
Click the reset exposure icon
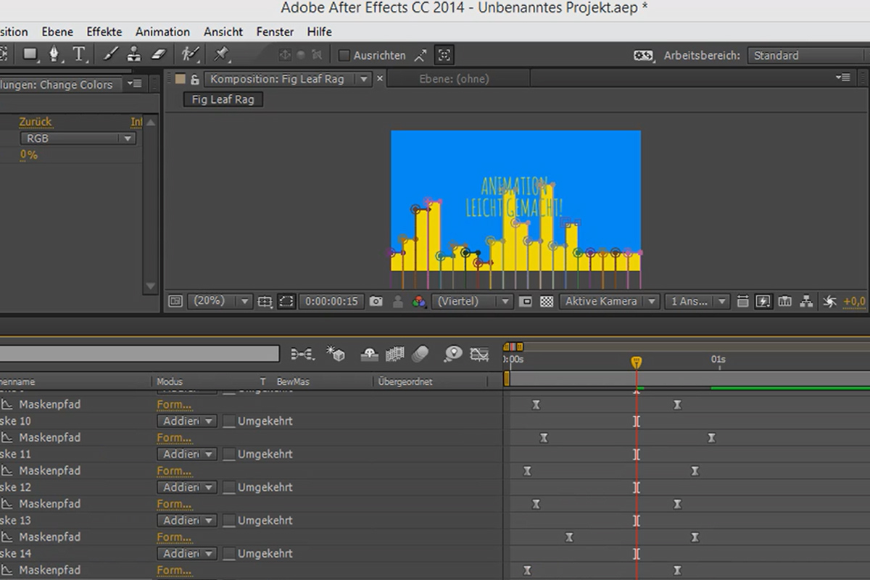pos(830,301)
